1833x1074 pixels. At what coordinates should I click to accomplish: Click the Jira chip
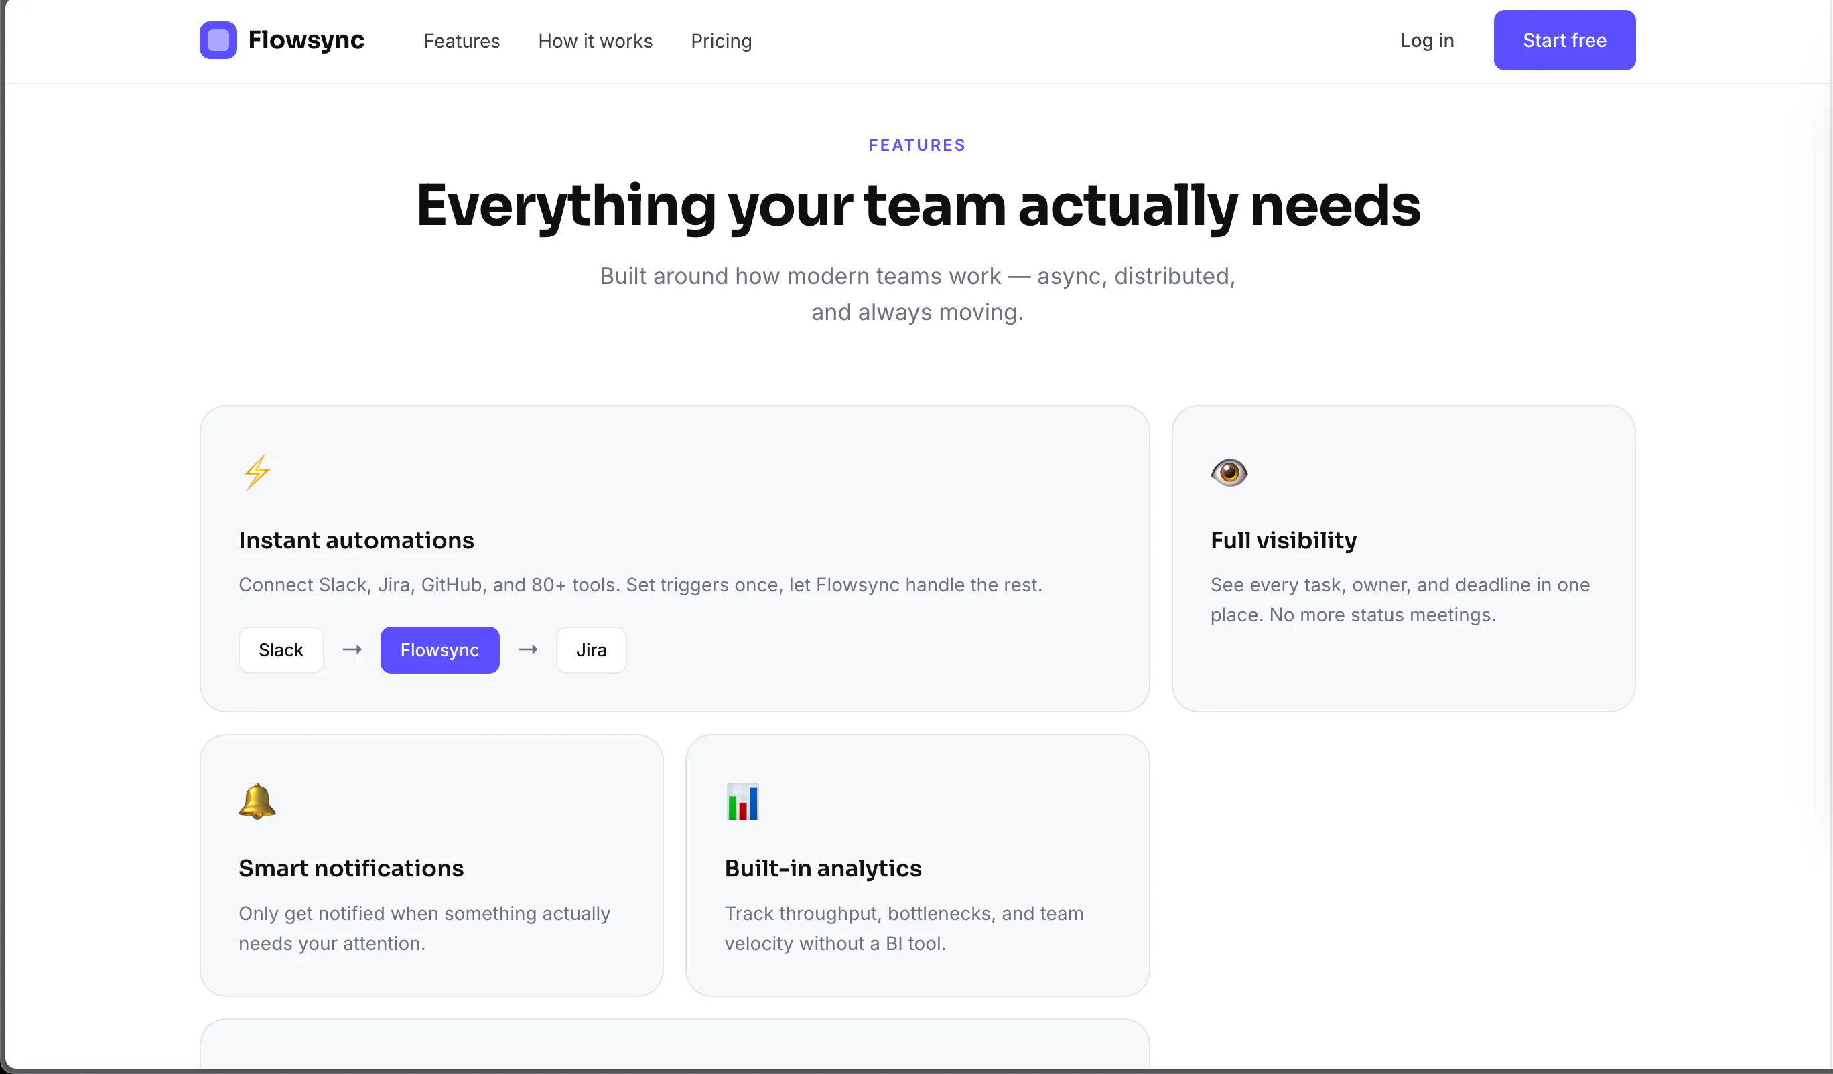591,649
